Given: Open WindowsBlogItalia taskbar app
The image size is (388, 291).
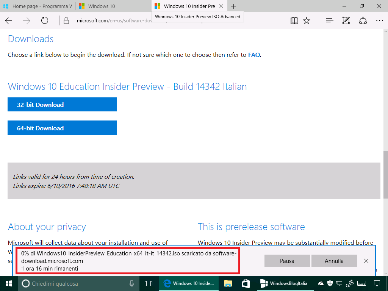Looking at the screenshot, I should pyautogui.click(x=285, y=283).
